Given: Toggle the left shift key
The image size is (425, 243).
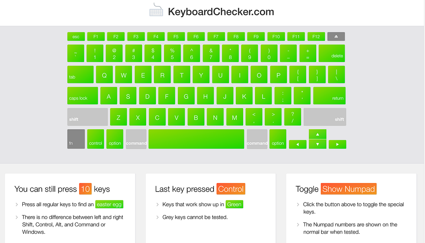Looking at the screenshot, I should pyautogui.click(x=87, y=117).
